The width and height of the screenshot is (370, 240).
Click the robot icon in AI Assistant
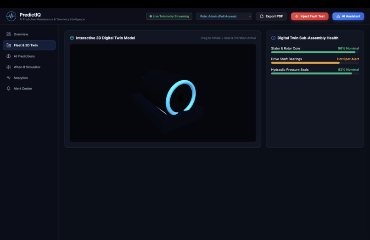click(338, 16)
